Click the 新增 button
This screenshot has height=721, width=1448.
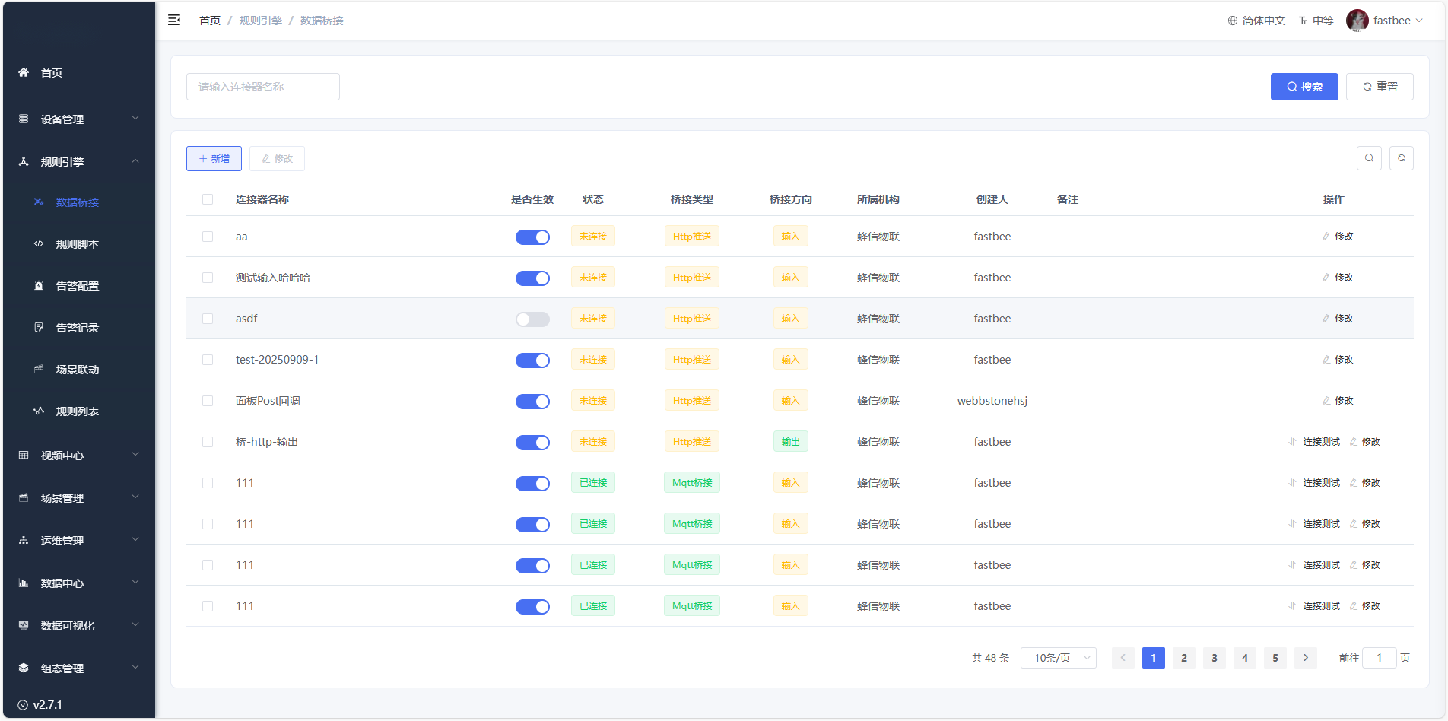214,159
